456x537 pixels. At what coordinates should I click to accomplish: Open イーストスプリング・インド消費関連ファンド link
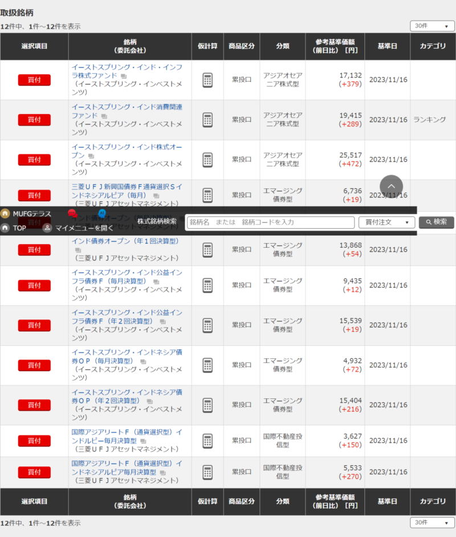127,111
